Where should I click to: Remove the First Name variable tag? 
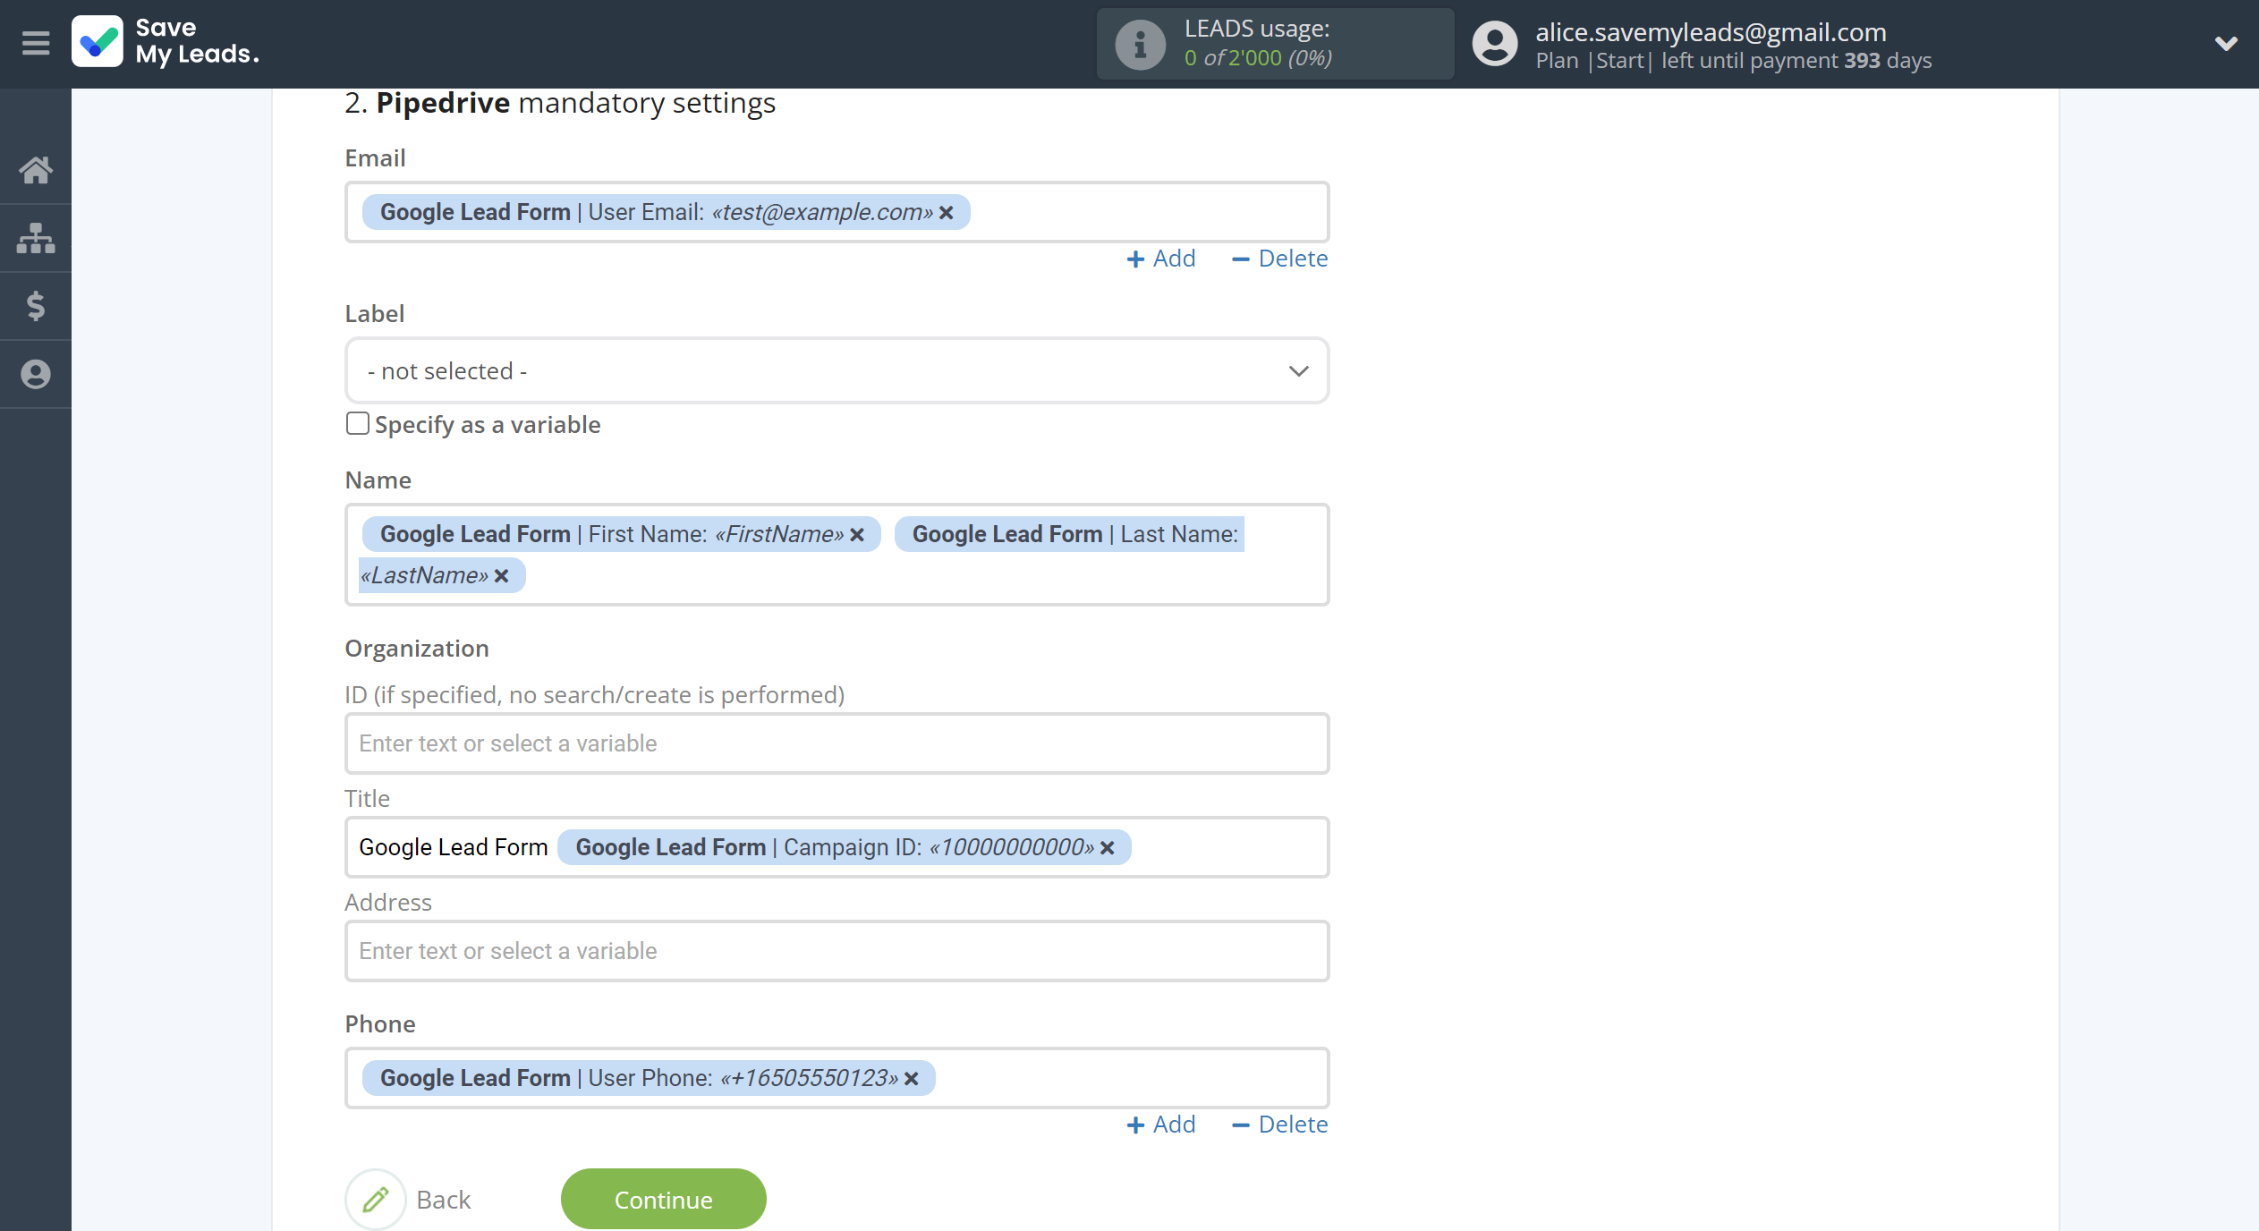tap(857, 535)
